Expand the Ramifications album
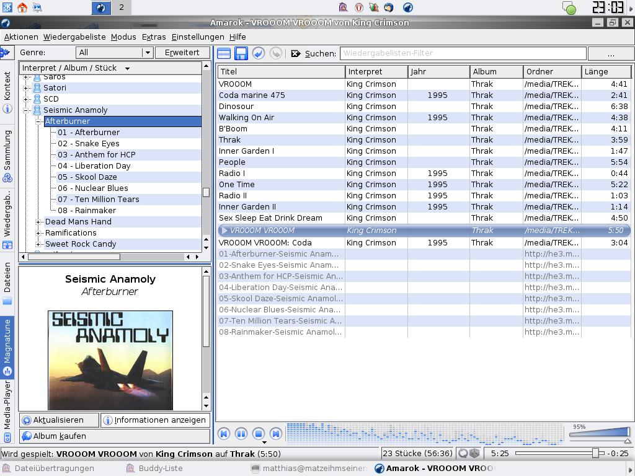The image size is (635, 476). [38, 233]
